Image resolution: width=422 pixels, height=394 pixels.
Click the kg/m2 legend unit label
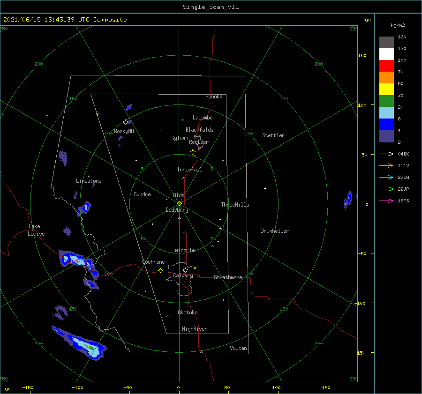click(x=398, y=25)
